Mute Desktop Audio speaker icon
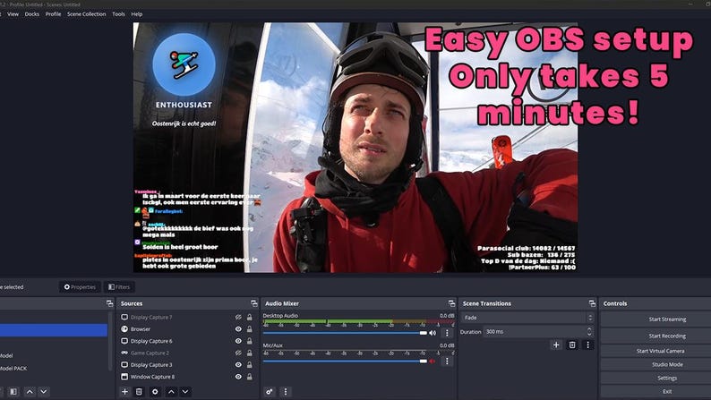The image size is (711, 400). click(x=433, y=333)
